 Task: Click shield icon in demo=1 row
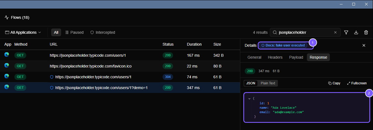[x=51, y=88]
